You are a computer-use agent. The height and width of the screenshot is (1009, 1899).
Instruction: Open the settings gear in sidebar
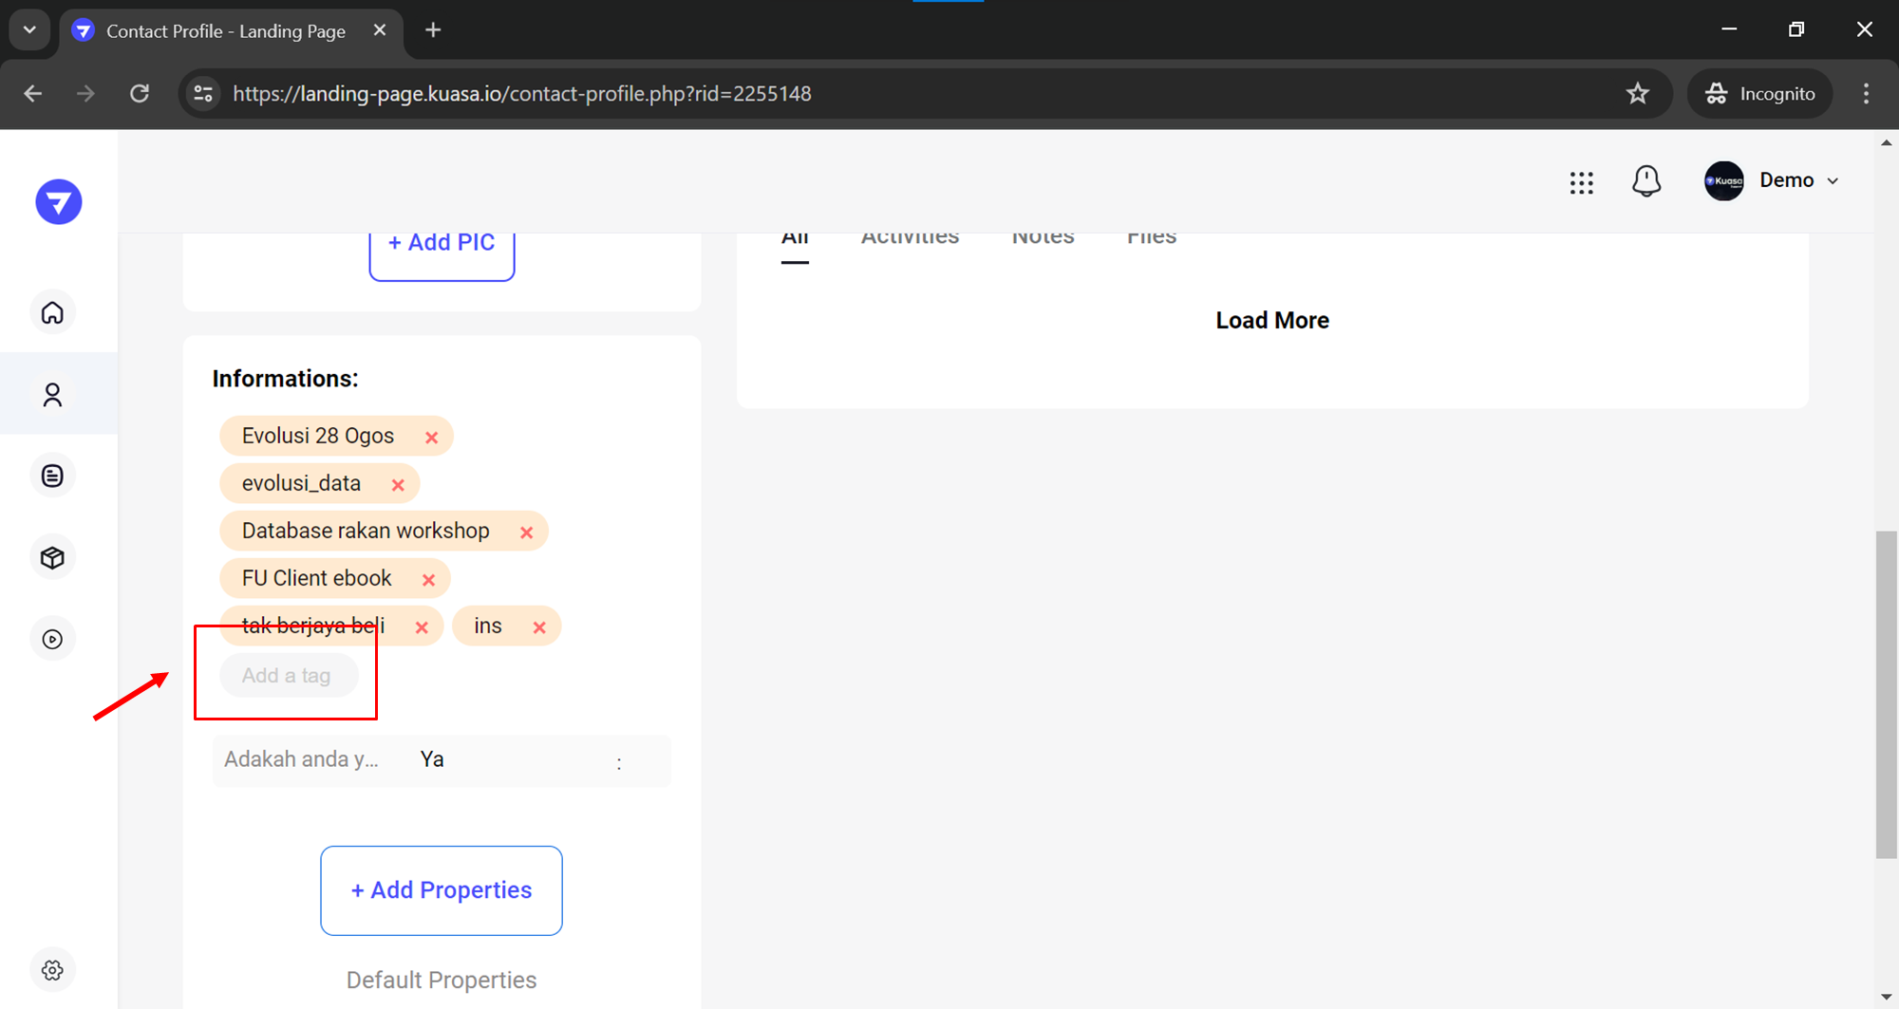pos(52,969)
